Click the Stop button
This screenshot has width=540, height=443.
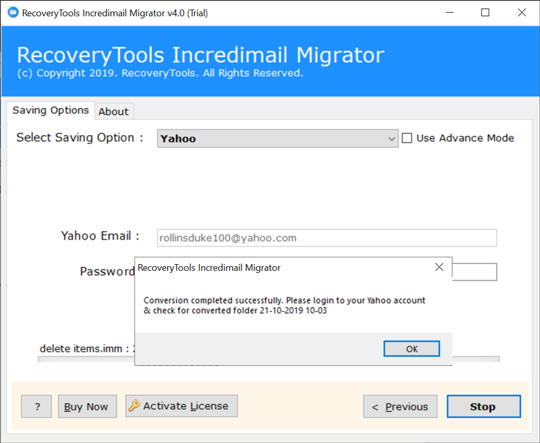483,407
